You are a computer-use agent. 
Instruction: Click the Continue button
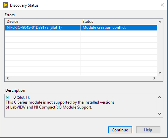tap(120, 130)
